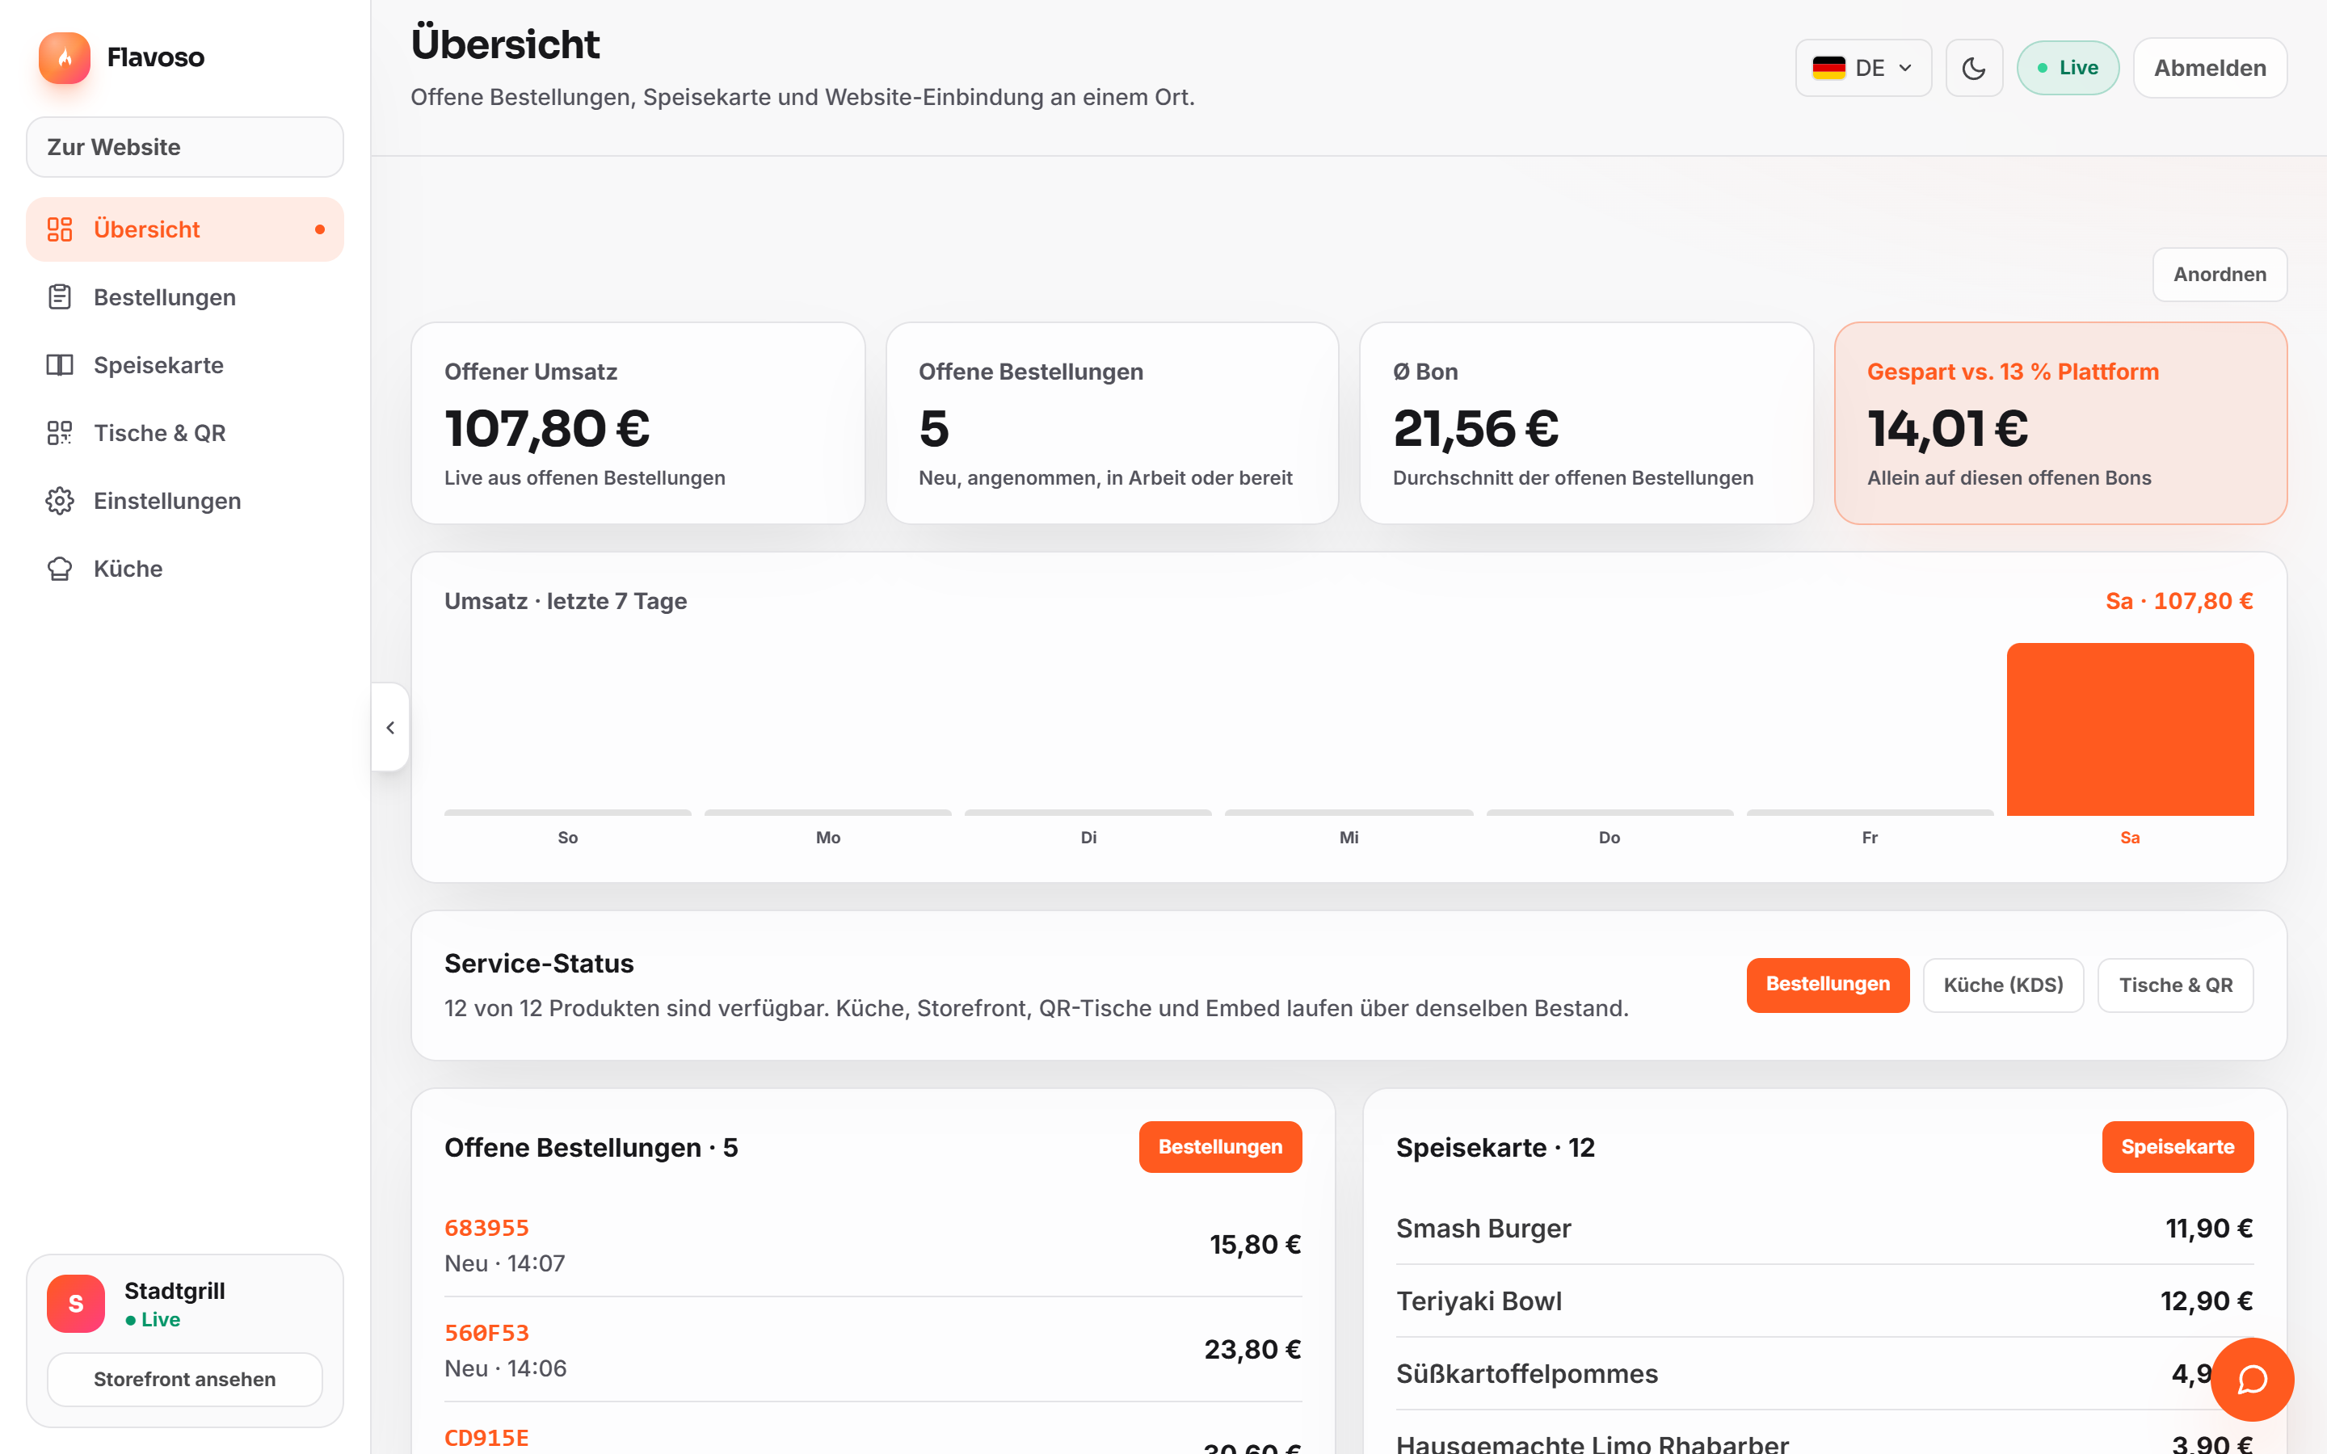This screenshot has height=1454, width=2327.
Task: Click the Offener Umsatz 107,80 € card
Action: [638, 423]
